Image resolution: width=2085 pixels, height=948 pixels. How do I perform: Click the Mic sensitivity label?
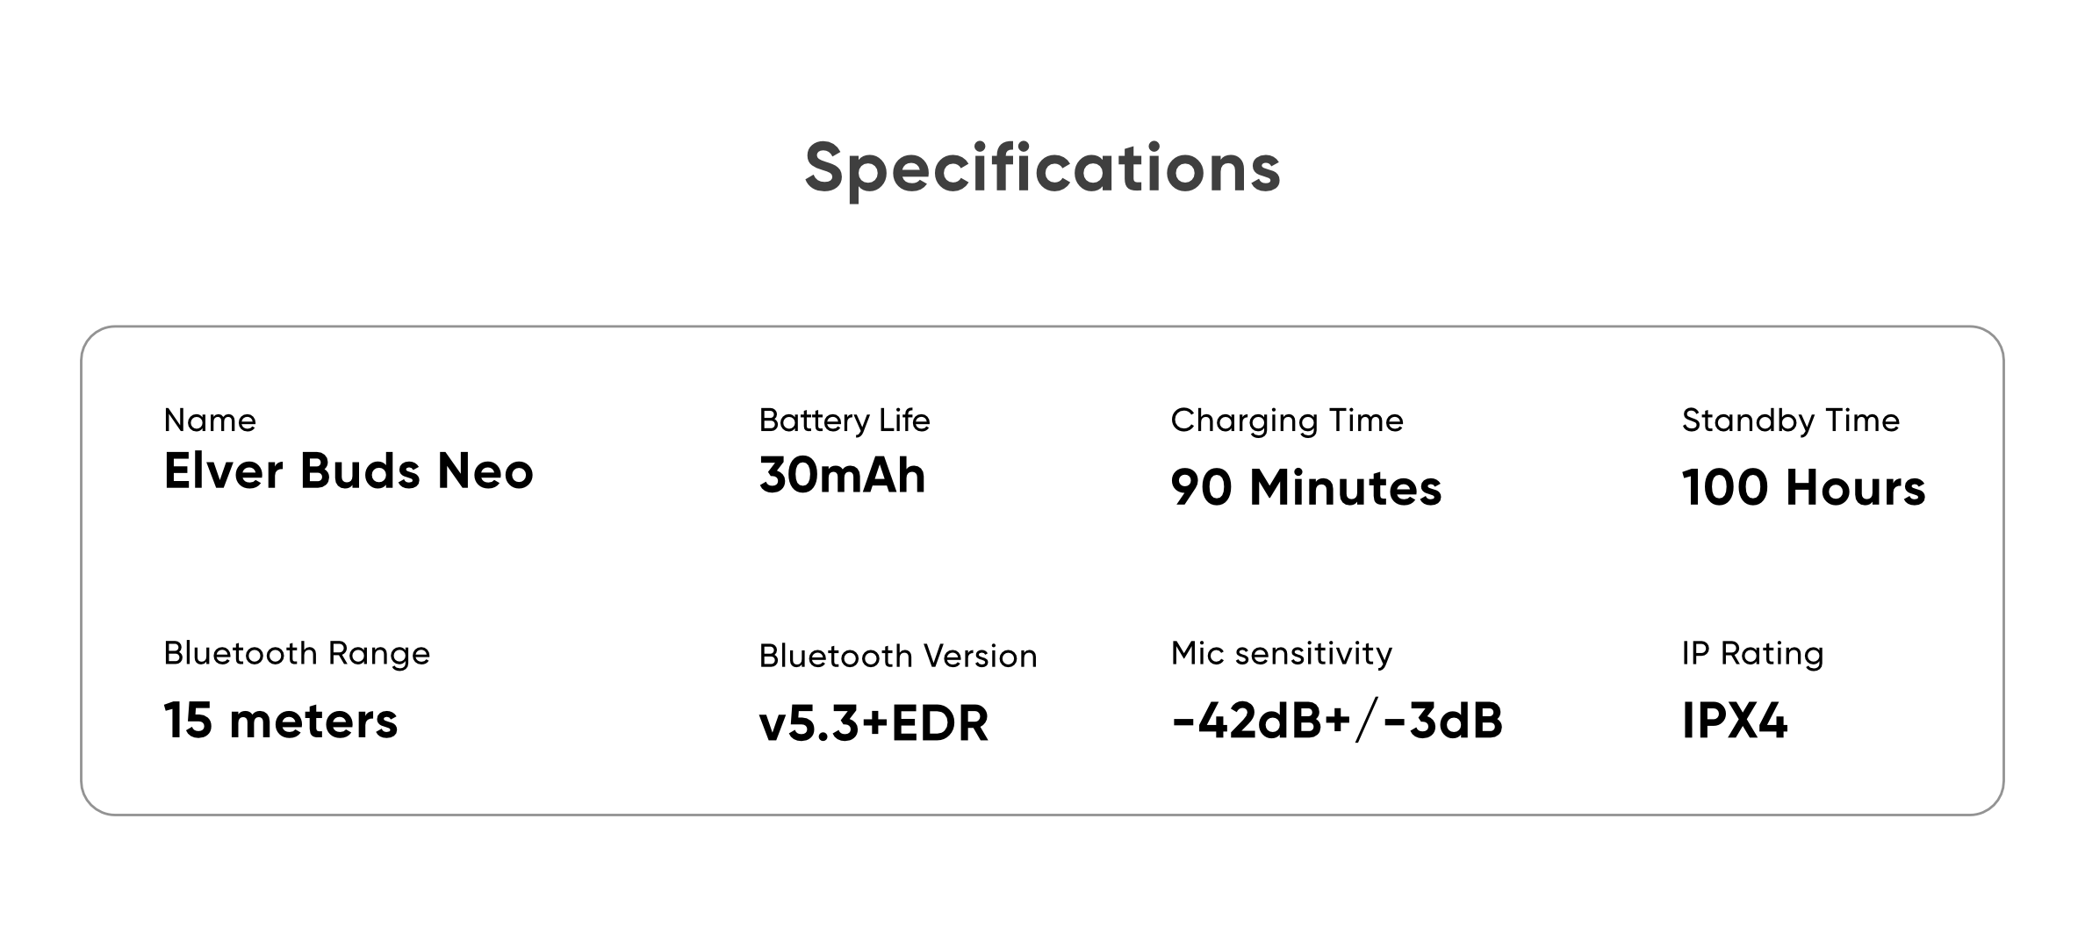[x=1281, y=654]
